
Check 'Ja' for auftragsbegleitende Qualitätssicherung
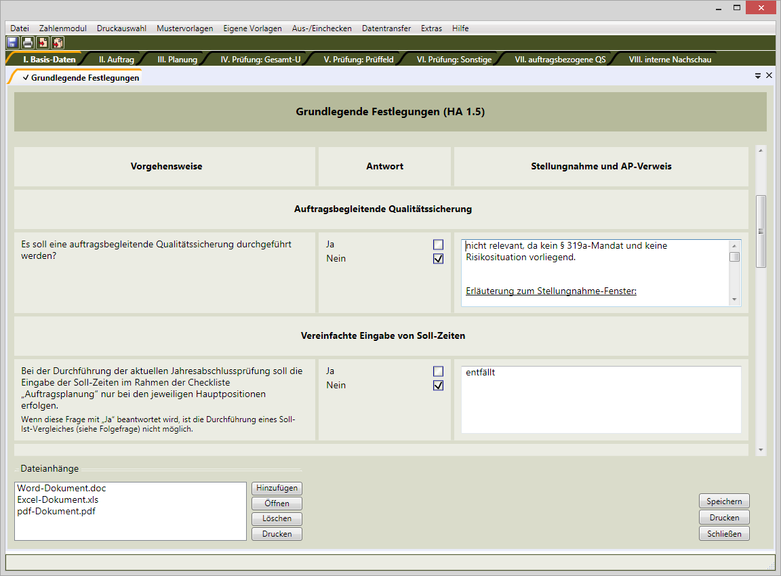[x=438, y=245]
